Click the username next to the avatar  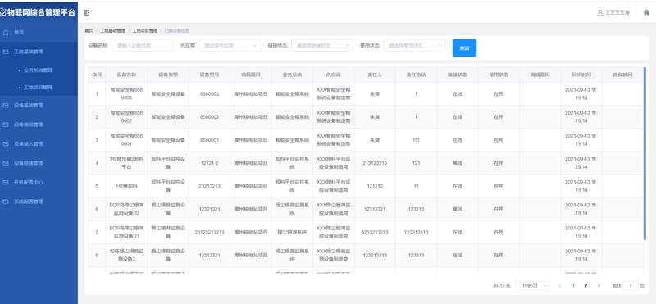point(617,13)
